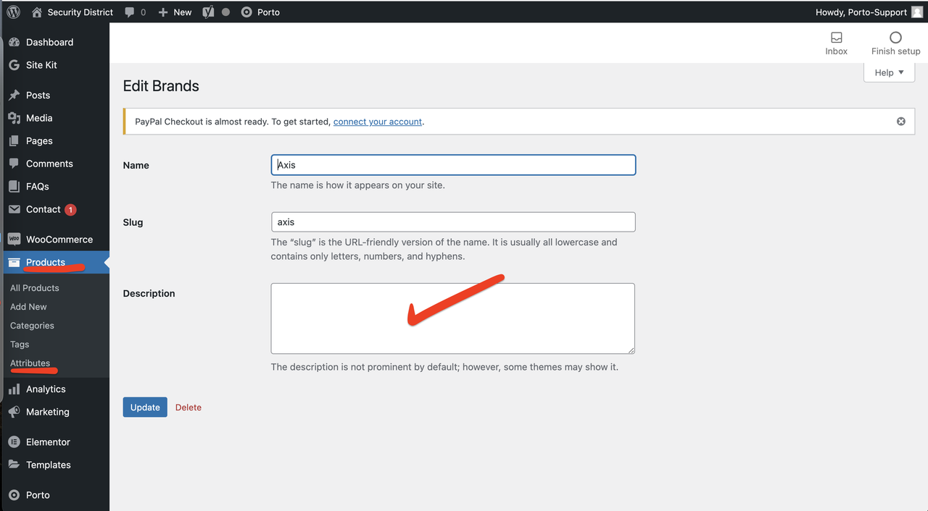
Task: Open Howdy, Porto-Support account menu
Action: [x=869, y=12]
